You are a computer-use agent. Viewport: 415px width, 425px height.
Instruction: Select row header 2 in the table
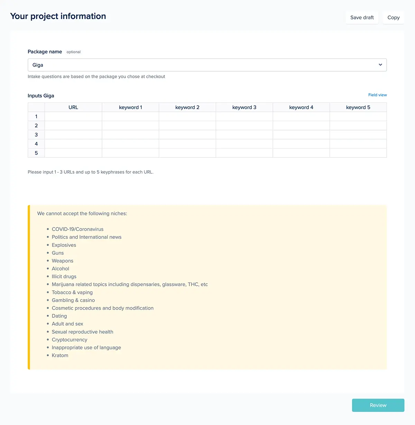pos(36,126)
